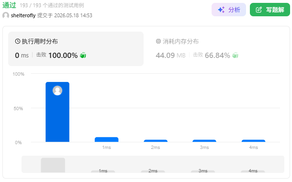Viewport: 292px width, 182px height.
Task: Click the pencil icon on 写题解 button
Action: pos(258,10)
